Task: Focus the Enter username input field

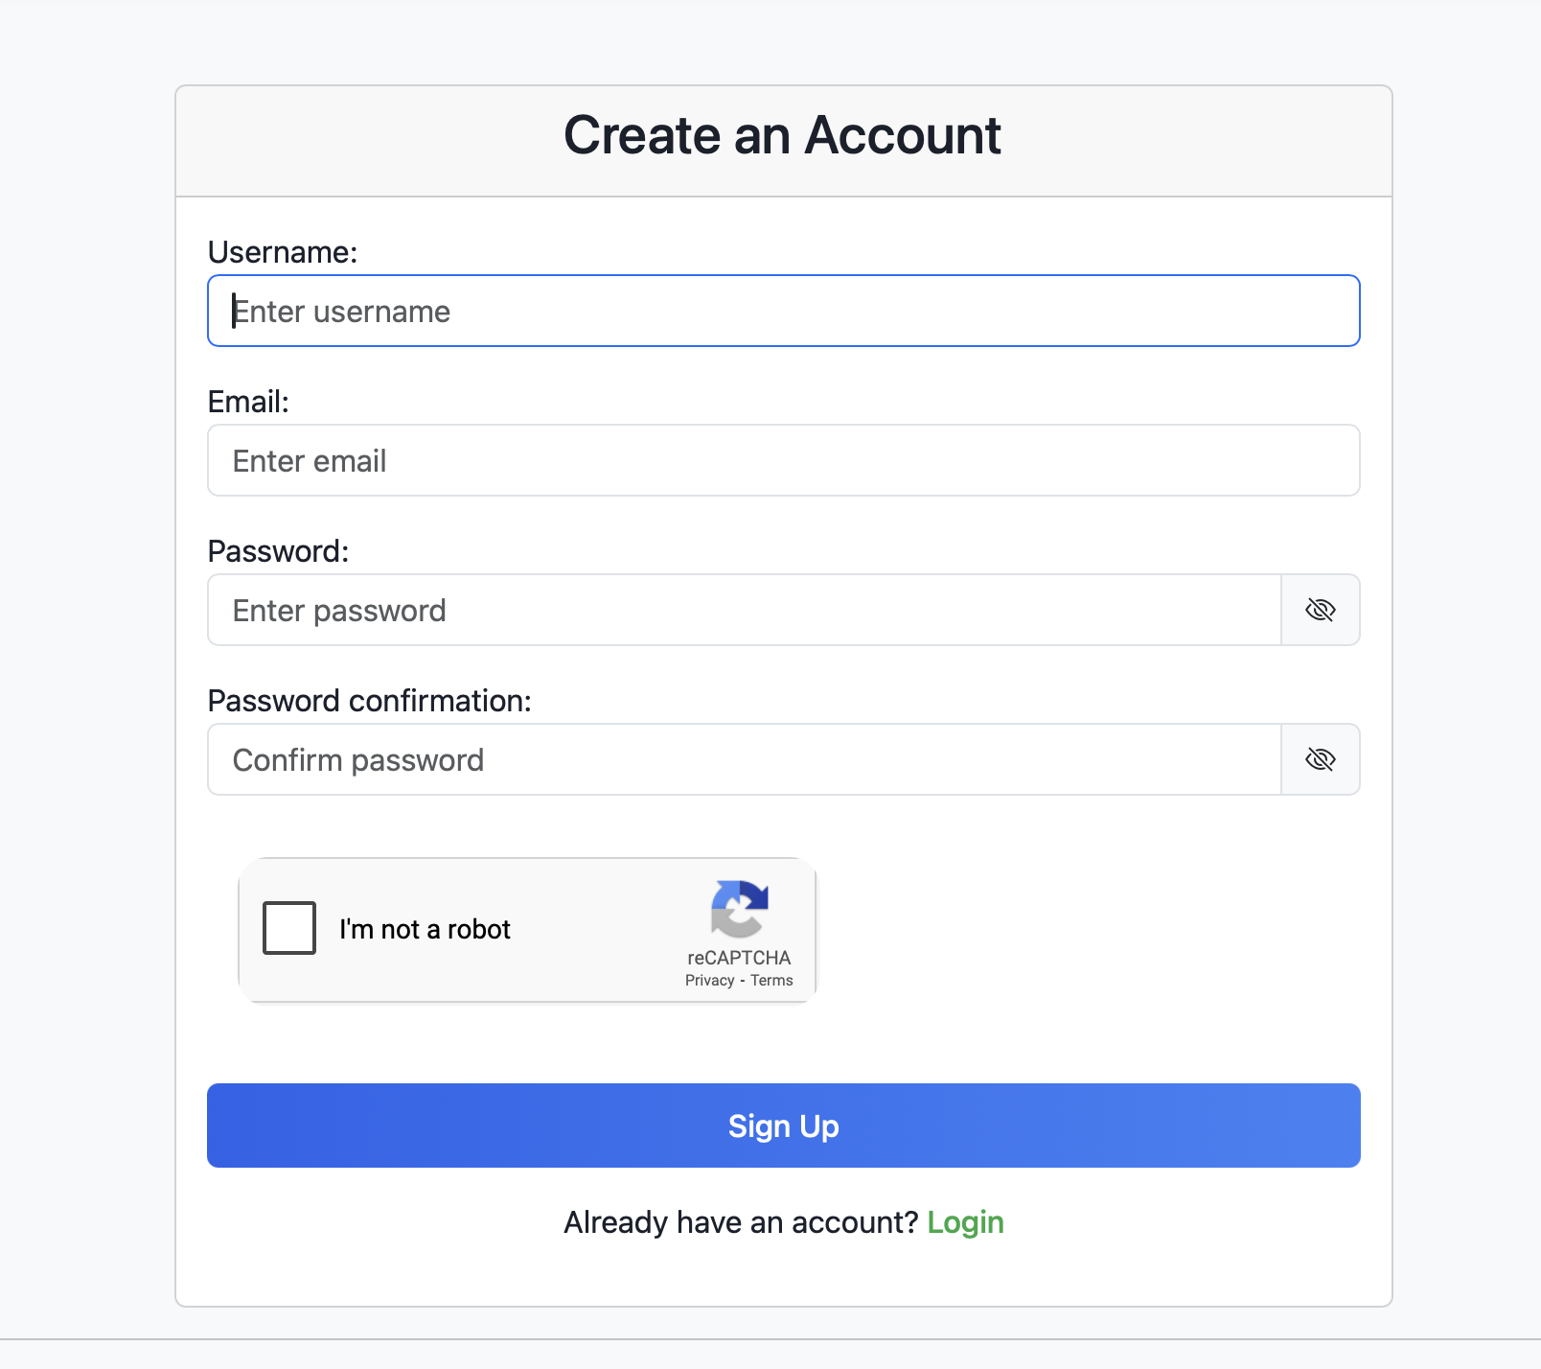Action: coord(783,311)
